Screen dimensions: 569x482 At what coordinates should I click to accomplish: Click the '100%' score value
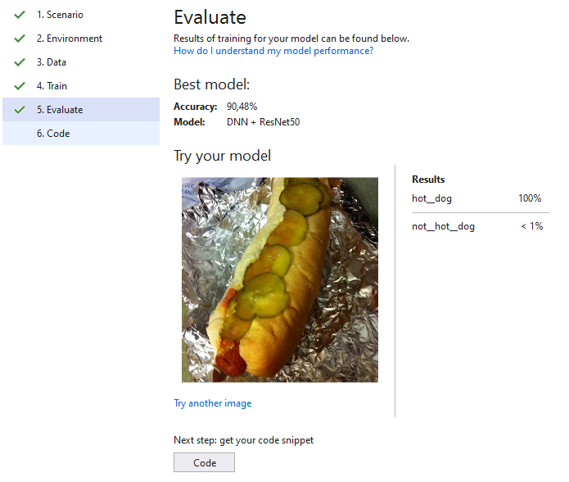pyautogui.click(x=530, y=198)
